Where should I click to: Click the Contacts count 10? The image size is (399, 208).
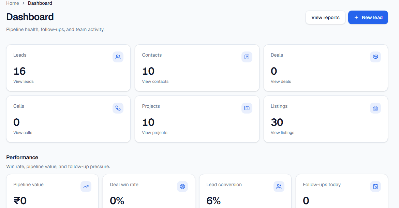148,71
